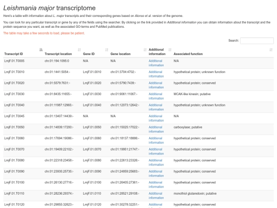Select transcript cell LmjF.01.T0030
This screenshot has height=208, width=277.
pyautogui.click(x=14, y=94)
